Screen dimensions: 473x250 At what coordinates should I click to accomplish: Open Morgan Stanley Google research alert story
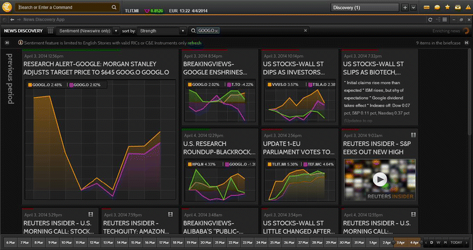[96, 68]
